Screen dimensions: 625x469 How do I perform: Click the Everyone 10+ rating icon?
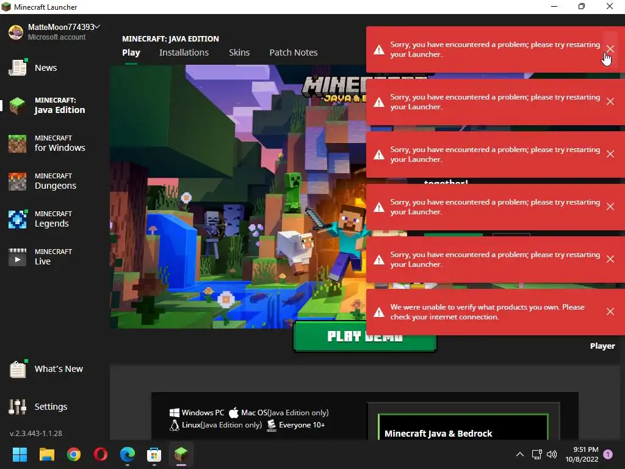pyautogui.click(x=272, y=425)
